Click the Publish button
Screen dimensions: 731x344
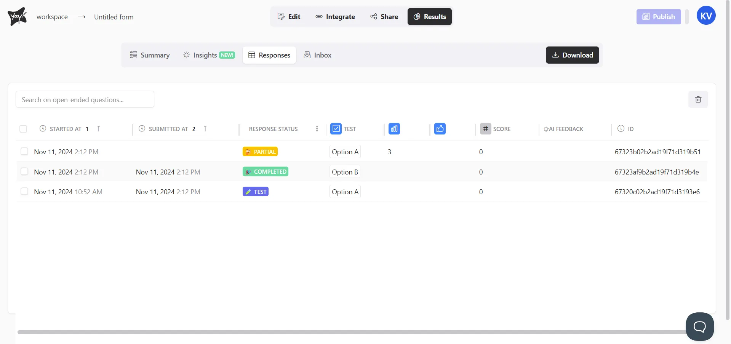click(x=658, y=16)
